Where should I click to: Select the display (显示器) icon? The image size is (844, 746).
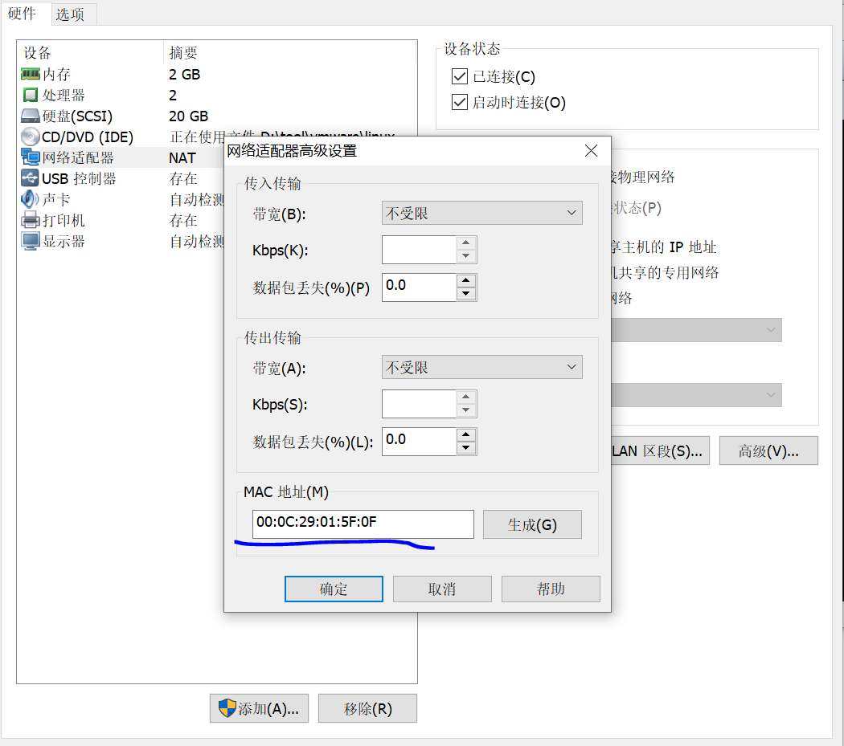coord(31,241)
